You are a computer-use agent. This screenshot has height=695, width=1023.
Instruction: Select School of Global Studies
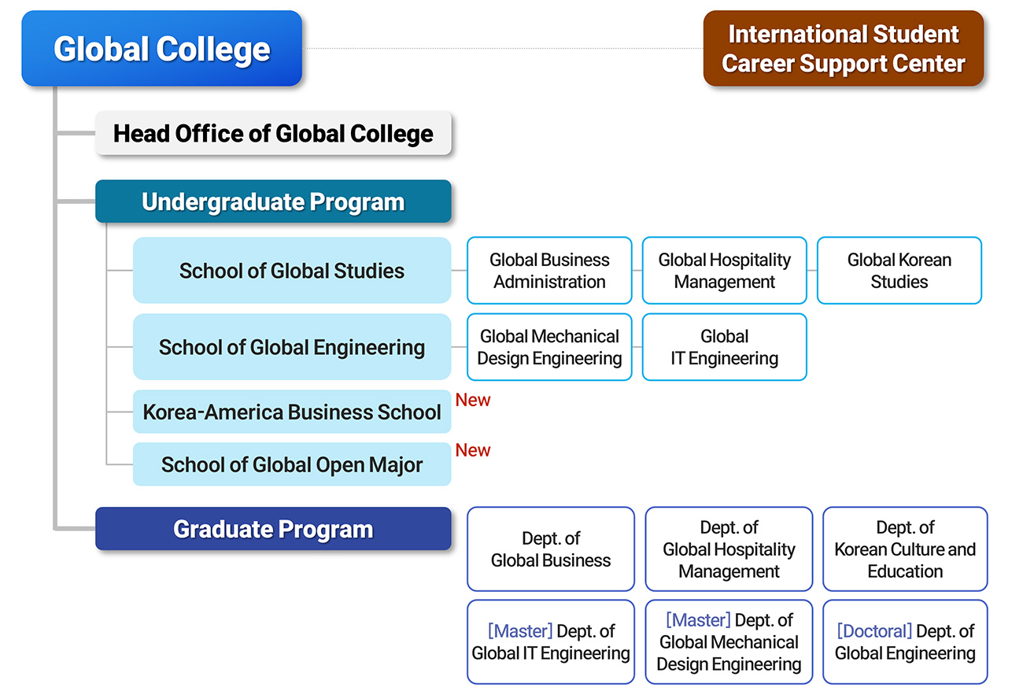[292, 271]
